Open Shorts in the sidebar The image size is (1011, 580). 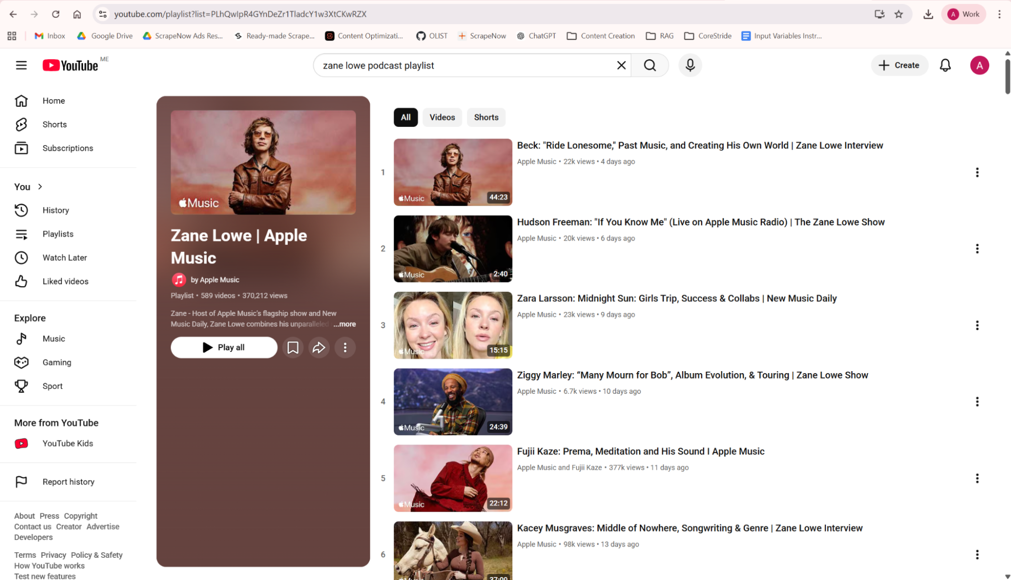[68, 124]
